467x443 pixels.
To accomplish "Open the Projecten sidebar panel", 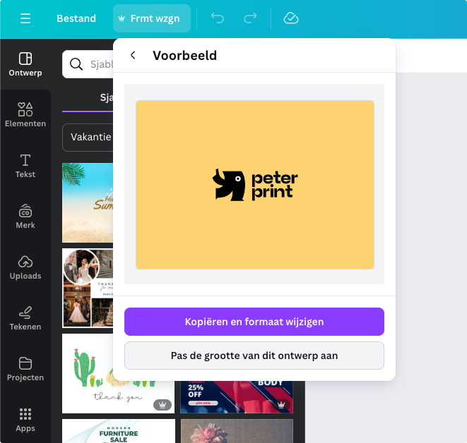I will (25, 369).
